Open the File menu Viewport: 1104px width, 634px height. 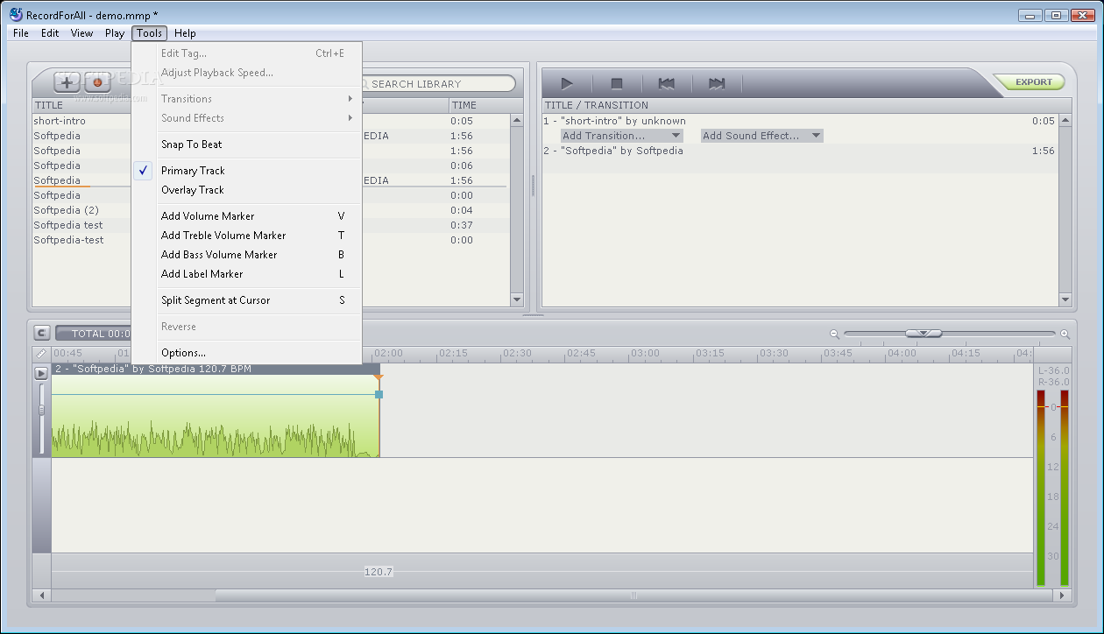[x=21, y=33]
